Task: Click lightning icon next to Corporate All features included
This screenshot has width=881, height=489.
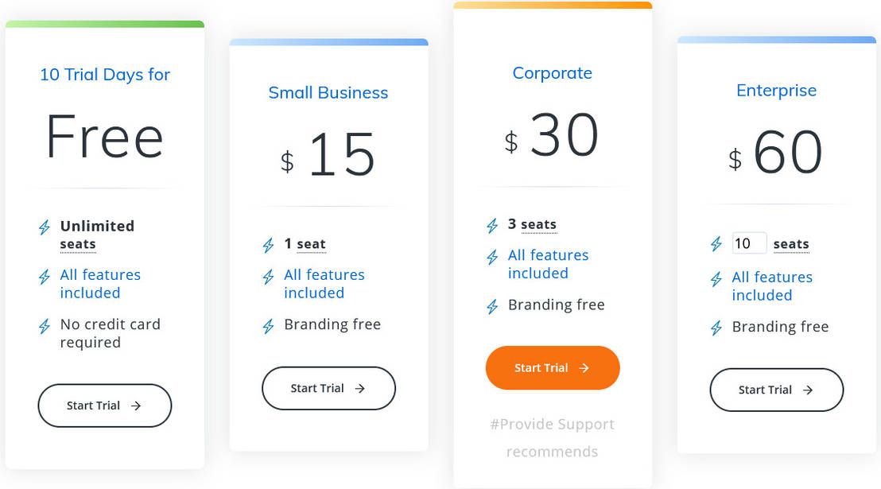Action: [493, 258]
